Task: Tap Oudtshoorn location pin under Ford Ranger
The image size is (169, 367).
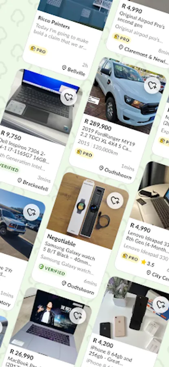Action: (x=101, y=168)
